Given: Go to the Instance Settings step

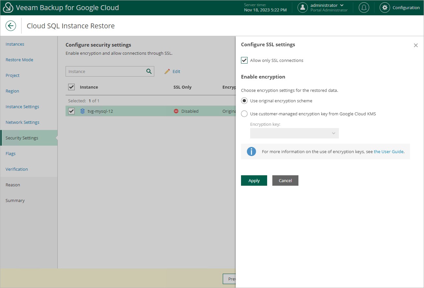Looking at the screenshot, I should (x=22, y=107).
